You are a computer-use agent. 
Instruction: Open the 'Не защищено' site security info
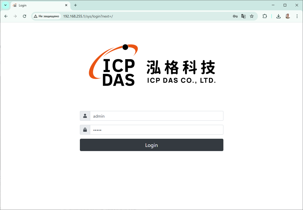(47, 16)
